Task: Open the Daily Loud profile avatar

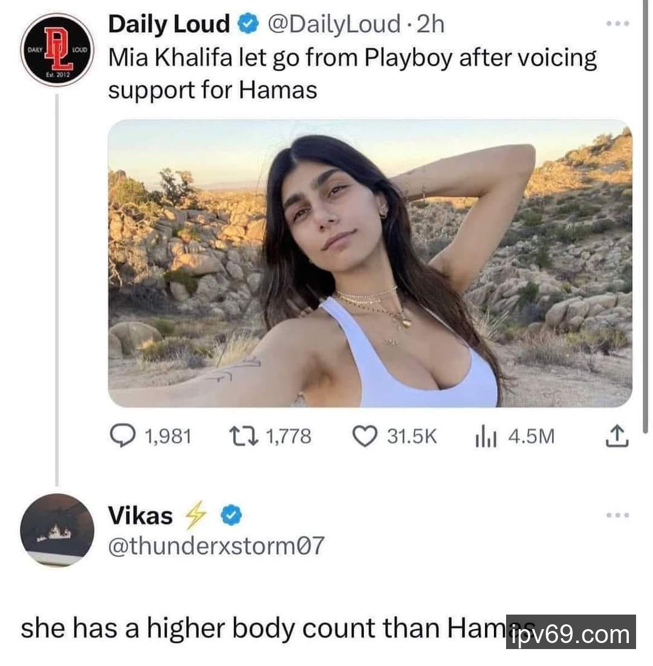Action: (x=57, y=50)
